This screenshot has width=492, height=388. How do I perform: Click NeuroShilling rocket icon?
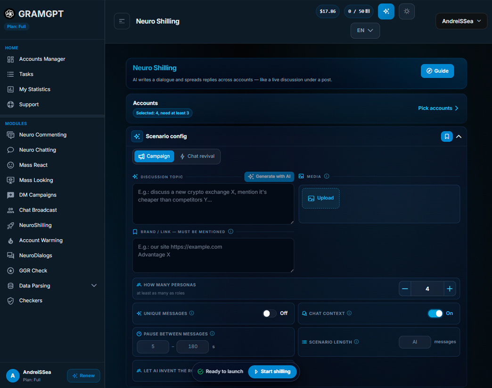coord(11,226)
